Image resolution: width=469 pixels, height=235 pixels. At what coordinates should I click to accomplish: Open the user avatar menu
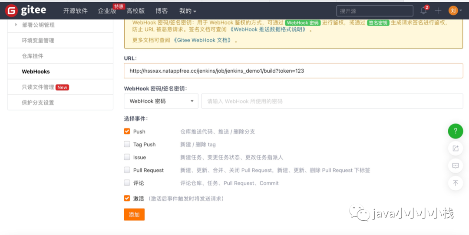point(453,11)
